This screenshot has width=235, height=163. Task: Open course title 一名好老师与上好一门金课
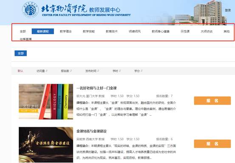(96, 88)
